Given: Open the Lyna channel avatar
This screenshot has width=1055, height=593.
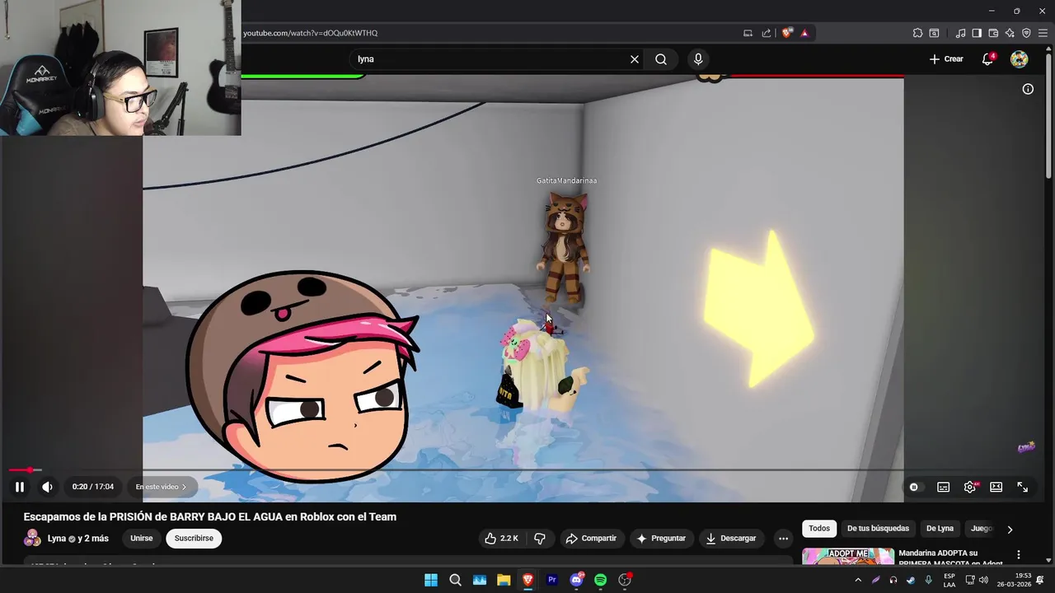Looking at the screenshot, I should pos(32,538).
